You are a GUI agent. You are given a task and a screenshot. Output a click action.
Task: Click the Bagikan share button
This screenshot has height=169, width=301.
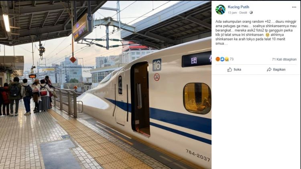(x=276, y=70)
